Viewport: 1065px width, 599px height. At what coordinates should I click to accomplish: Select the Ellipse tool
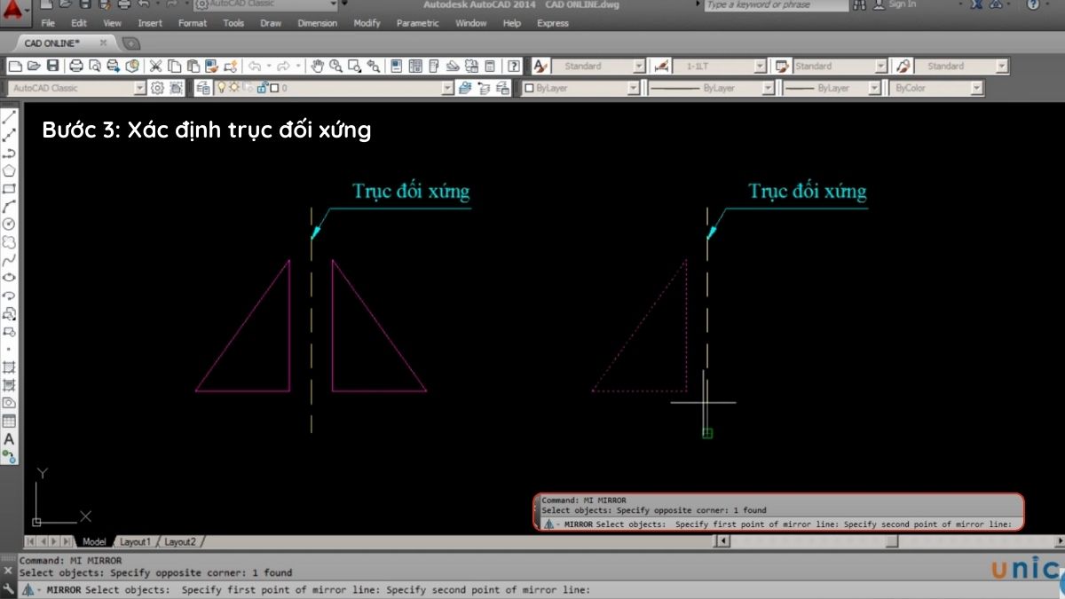tap(9, 278)
